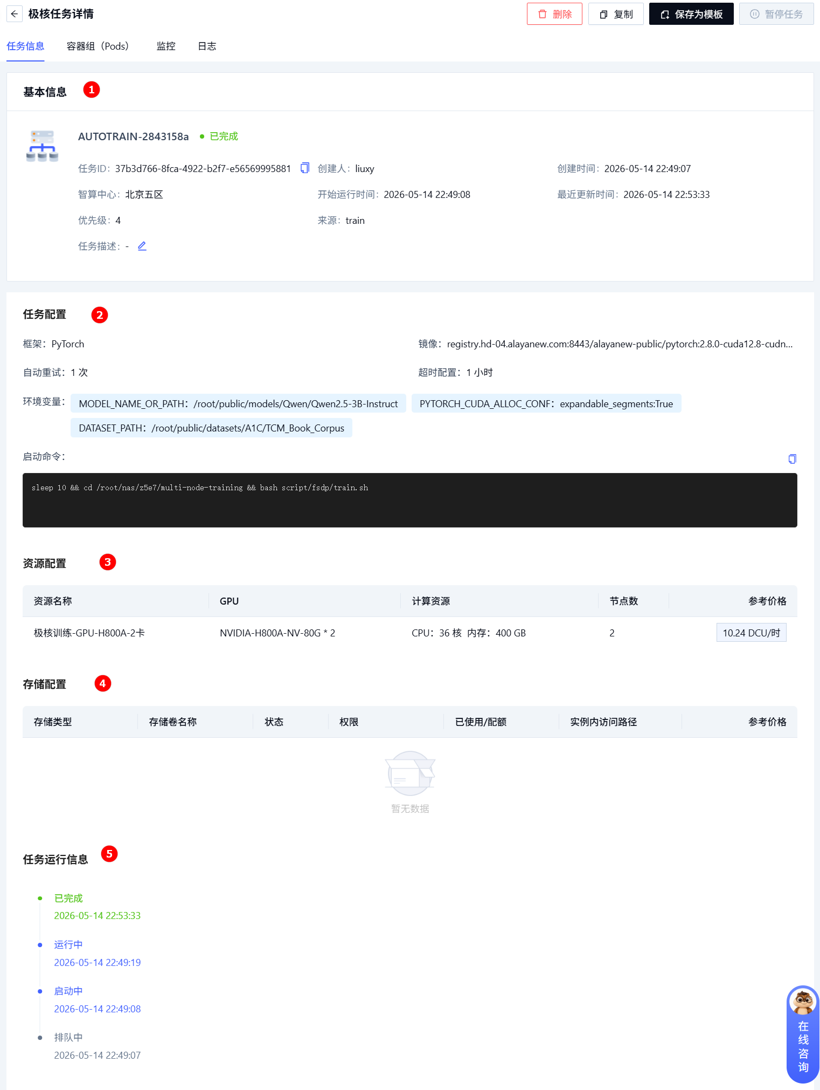Click auto retry value 1 次
The image size is (820, 1090).
pyautogui.click(x=79, y=372)
